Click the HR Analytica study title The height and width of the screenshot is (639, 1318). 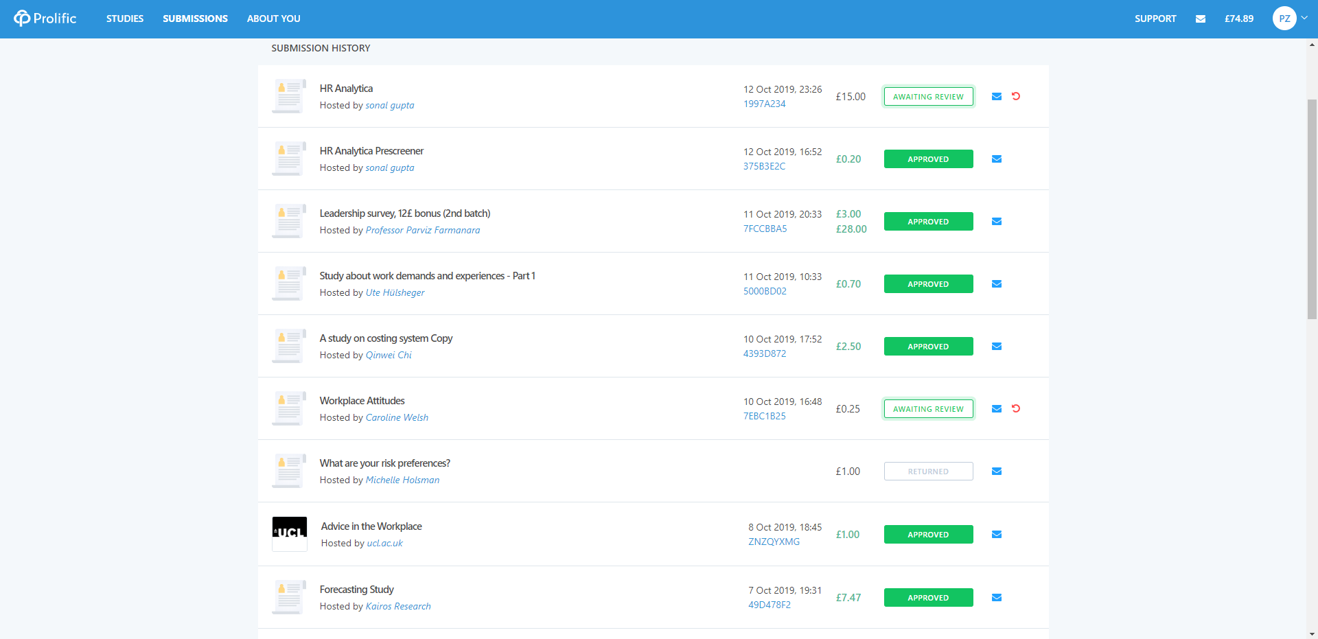[346, 89]
